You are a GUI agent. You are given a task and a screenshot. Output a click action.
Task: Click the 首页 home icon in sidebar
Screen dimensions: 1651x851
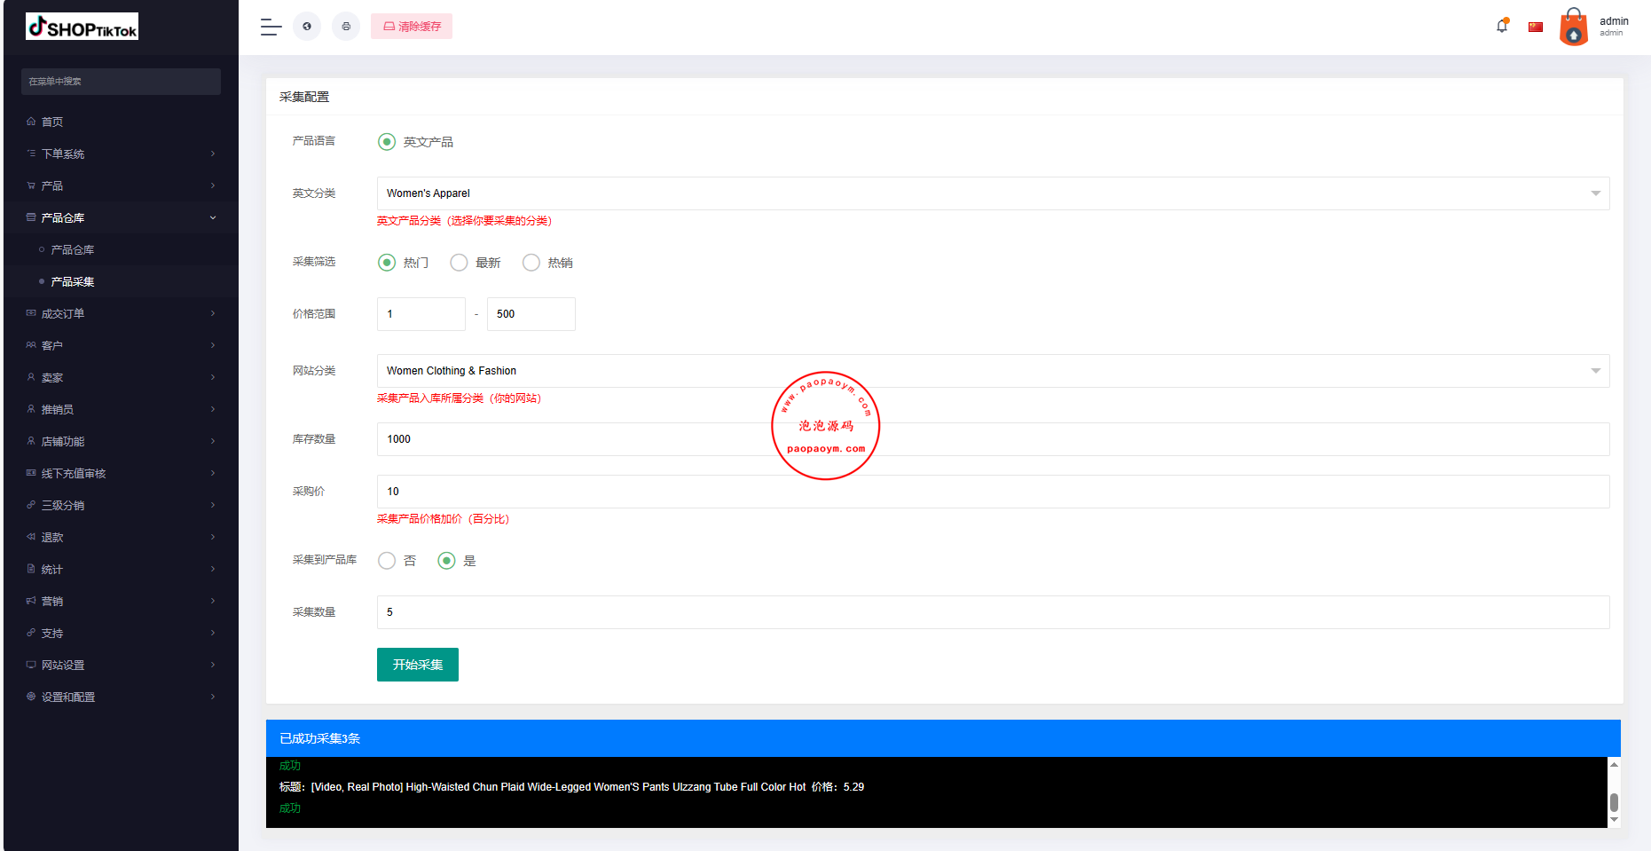pos(31,122)
